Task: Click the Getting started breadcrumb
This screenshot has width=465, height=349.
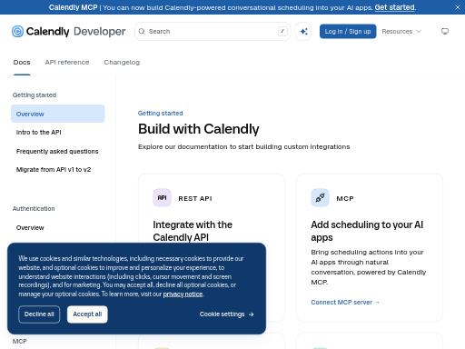Action: pos(160,113)
